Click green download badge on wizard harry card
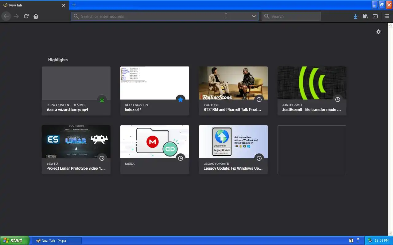Viewport: 393px width, 245px height. pyautogui.click(x=102, y=100)
